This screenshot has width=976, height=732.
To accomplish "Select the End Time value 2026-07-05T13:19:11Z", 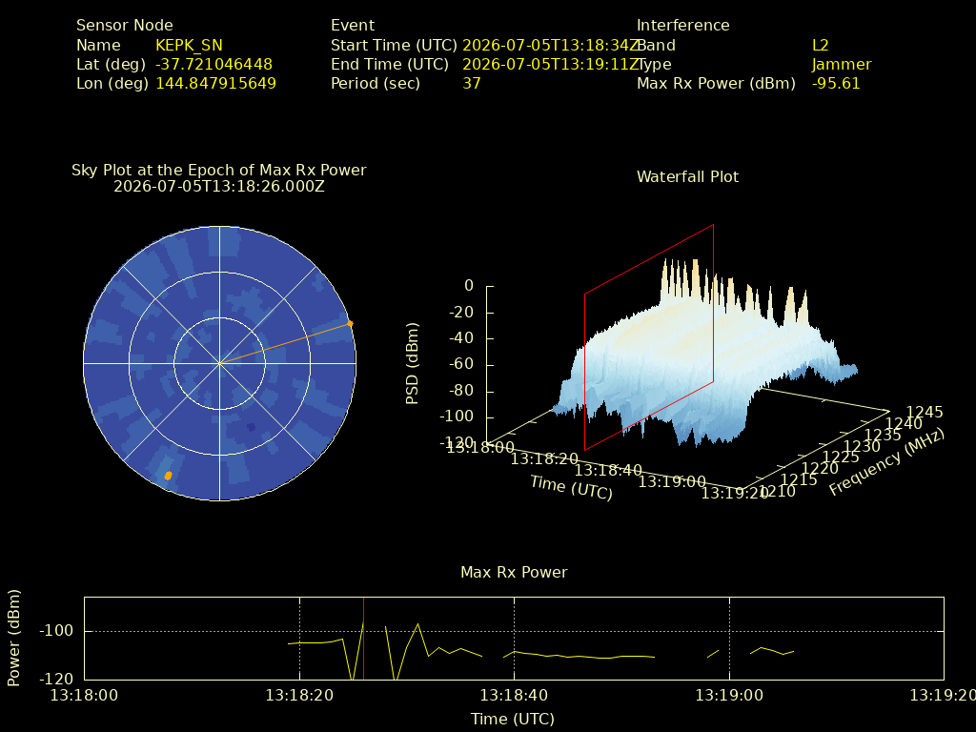I will (x=550, y=65).
